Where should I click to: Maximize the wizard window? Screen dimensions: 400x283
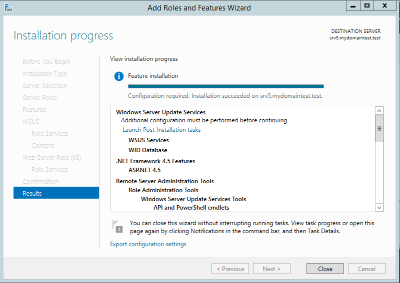(367, 6)
